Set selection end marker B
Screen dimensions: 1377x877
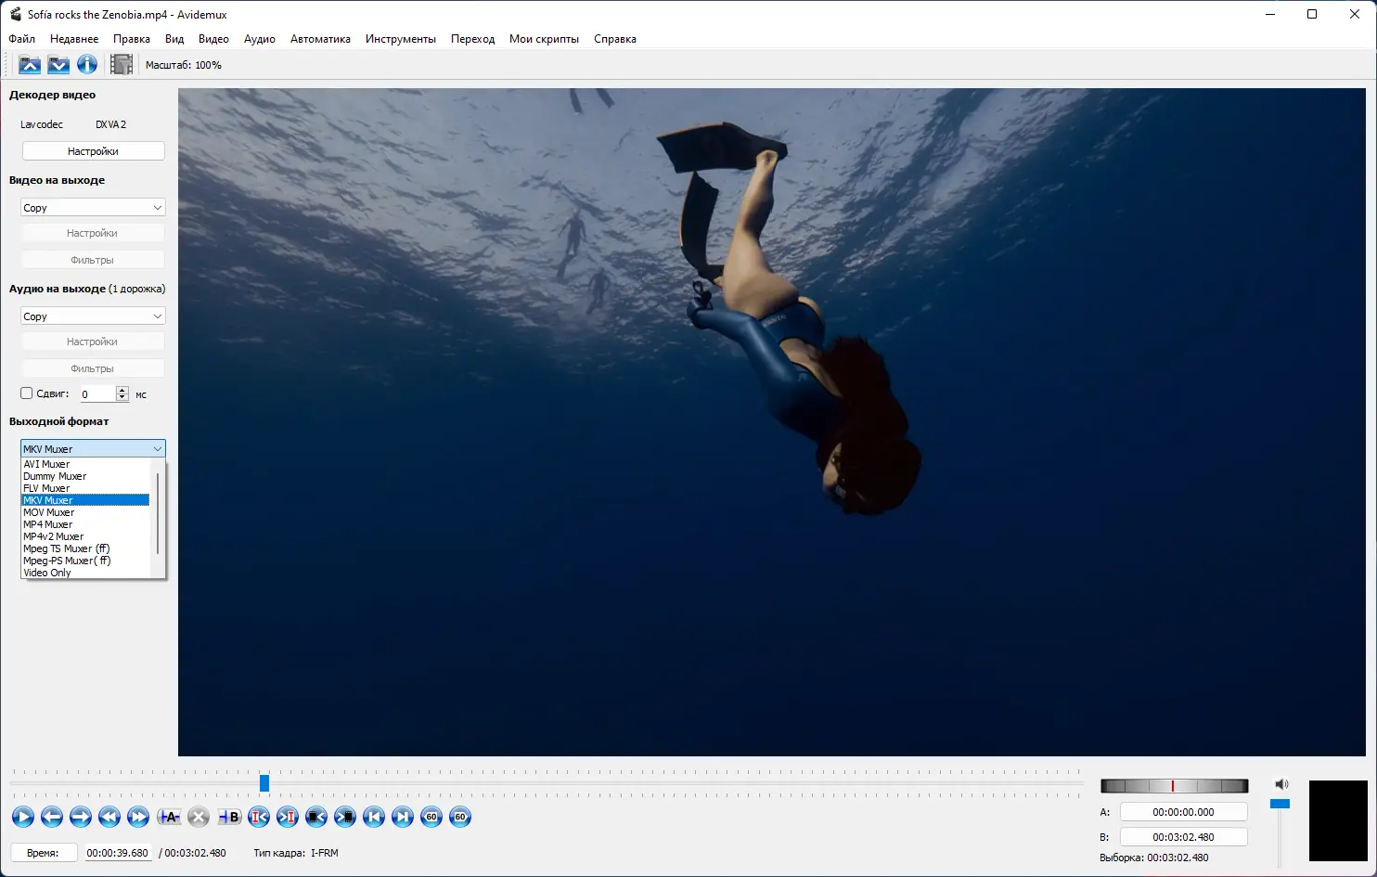coord(228,817)
